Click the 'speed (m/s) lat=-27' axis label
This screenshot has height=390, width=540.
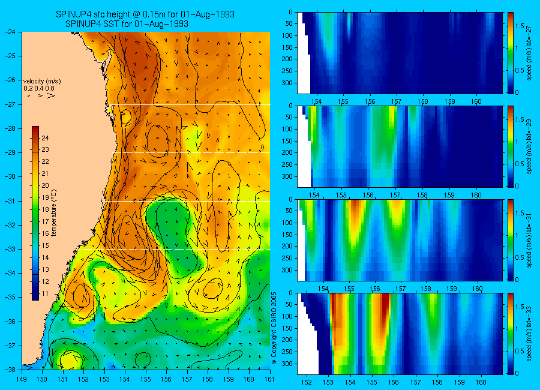pyautogui.click(x=530, y=53)
